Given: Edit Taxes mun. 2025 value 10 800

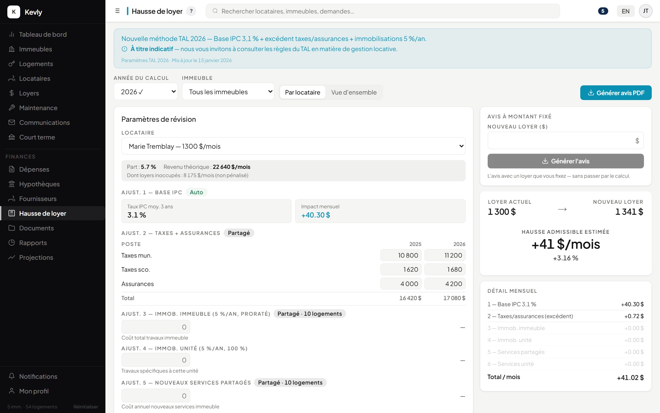Looking at the screenshot, I should tap(401, 255).
